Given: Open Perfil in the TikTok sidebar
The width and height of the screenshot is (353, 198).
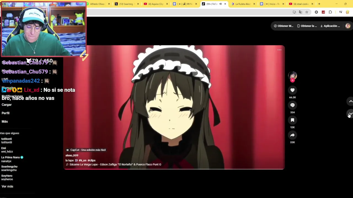Looking at the screenshot, I should [6, 113].
